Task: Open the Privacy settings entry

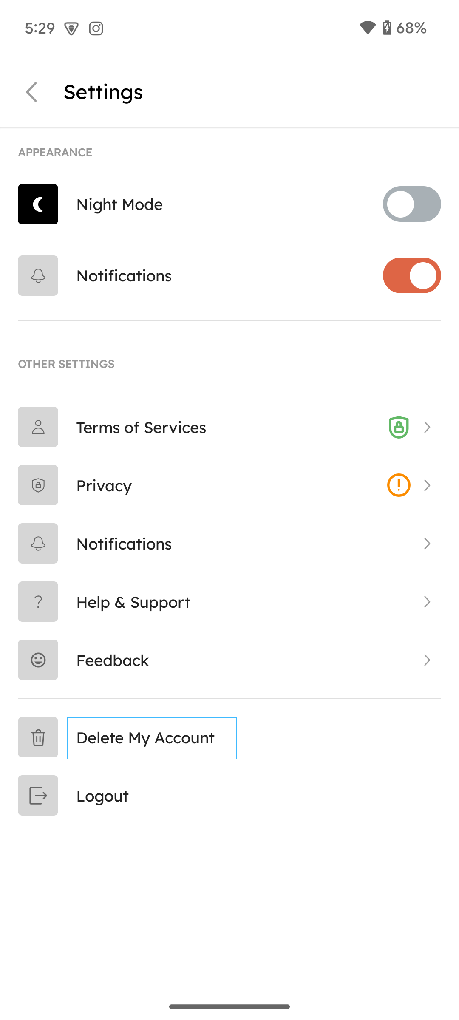Action: click(229, 485)
